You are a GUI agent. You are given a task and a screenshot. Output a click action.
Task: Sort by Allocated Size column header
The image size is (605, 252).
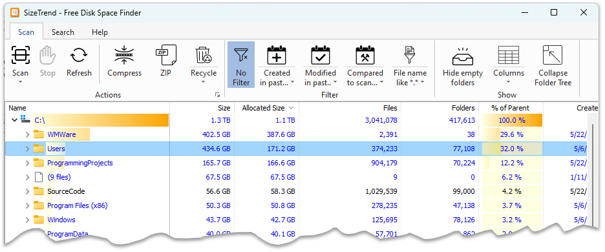click(x=266, y=108)
